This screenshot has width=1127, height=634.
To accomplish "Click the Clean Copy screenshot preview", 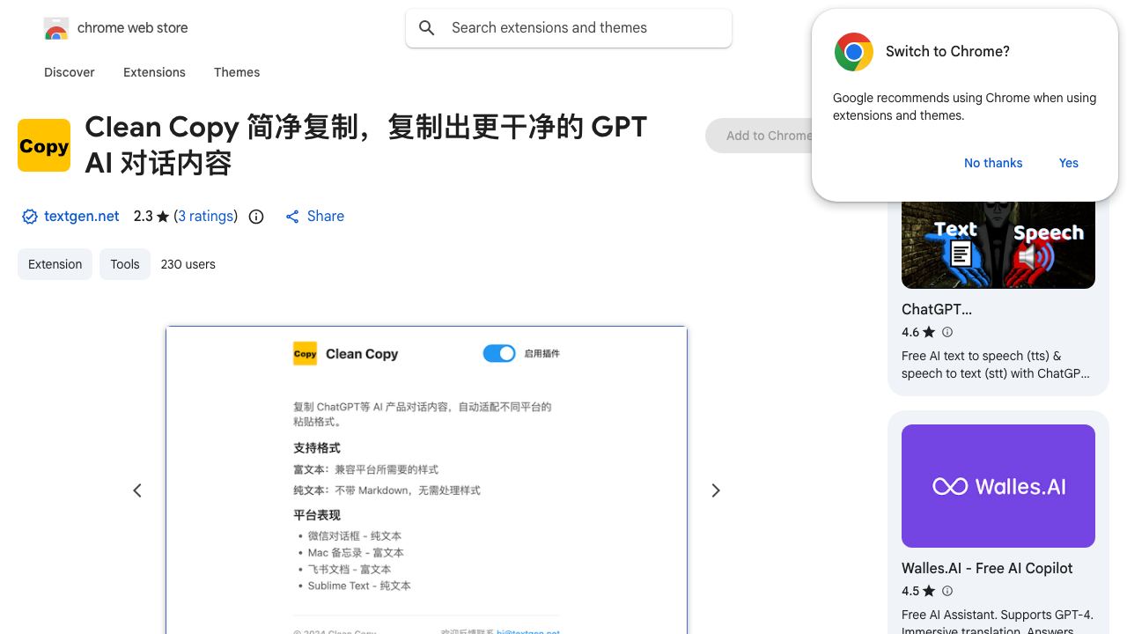I will tap(426, 480).
